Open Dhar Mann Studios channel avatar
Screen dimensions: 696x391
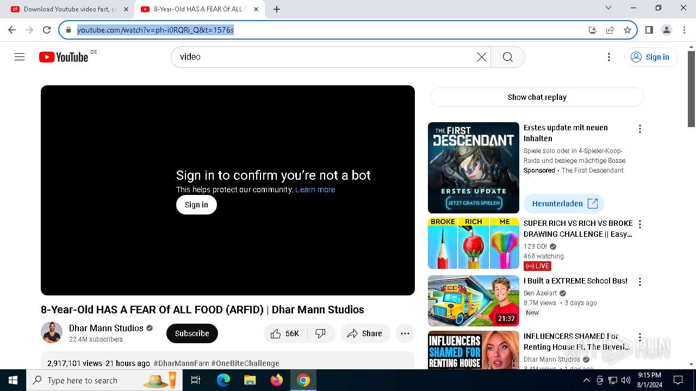(52, 332)
